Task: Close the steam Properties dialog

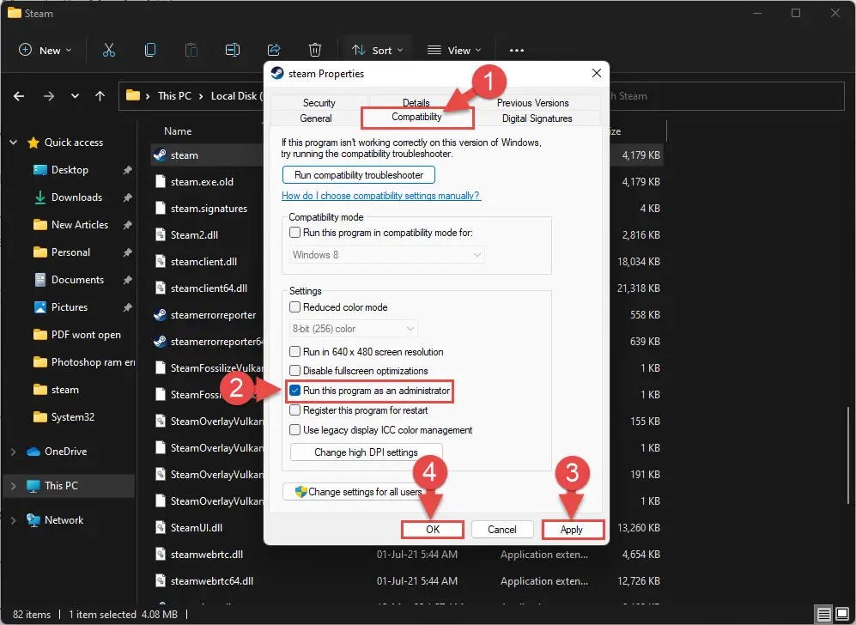Action: click(597, 73)
